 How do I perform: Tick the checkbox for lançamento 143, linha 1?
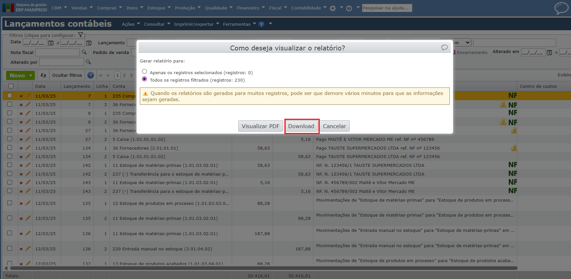[10, 182]
